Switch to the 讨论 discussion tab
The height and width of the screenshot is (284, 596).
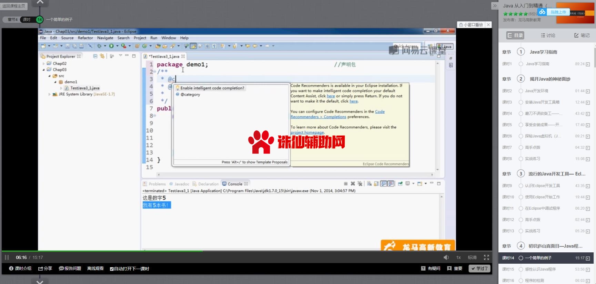point(548,35)
